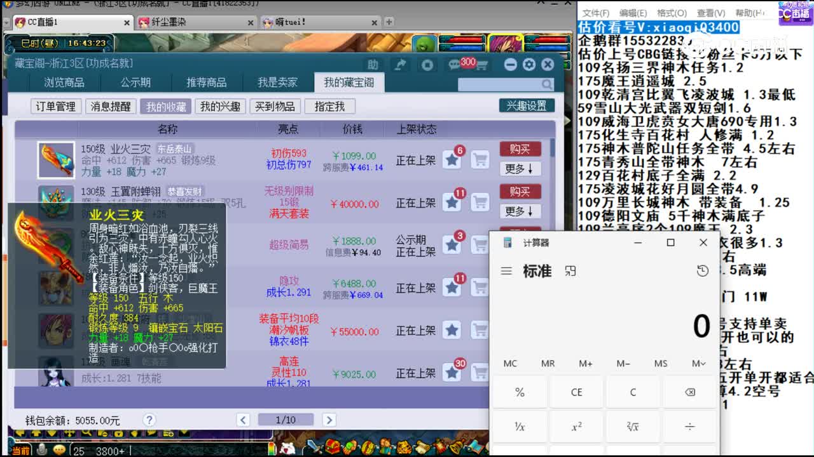This screenshot has height=457, width=814.
Task: Expand 更多 dropdown for 业火三灾 row
Action: tap(520, 169)
